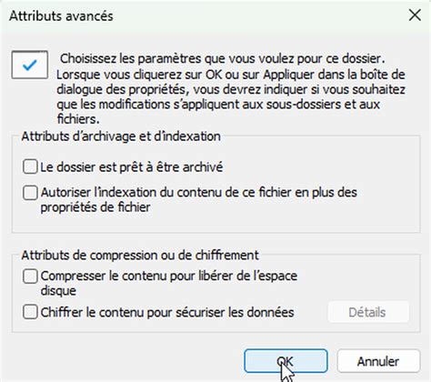Screen dimensions: 431x382
Task: Click the 'Attributs avancés' title bar text
Action: (x=61, y=15)
